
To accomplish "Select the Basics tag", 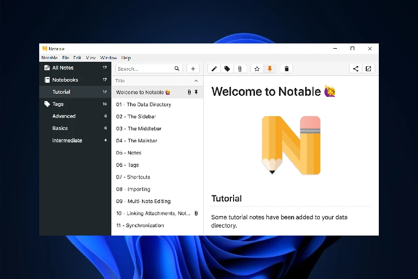I will pyautogui.click(x=75, y=128).
